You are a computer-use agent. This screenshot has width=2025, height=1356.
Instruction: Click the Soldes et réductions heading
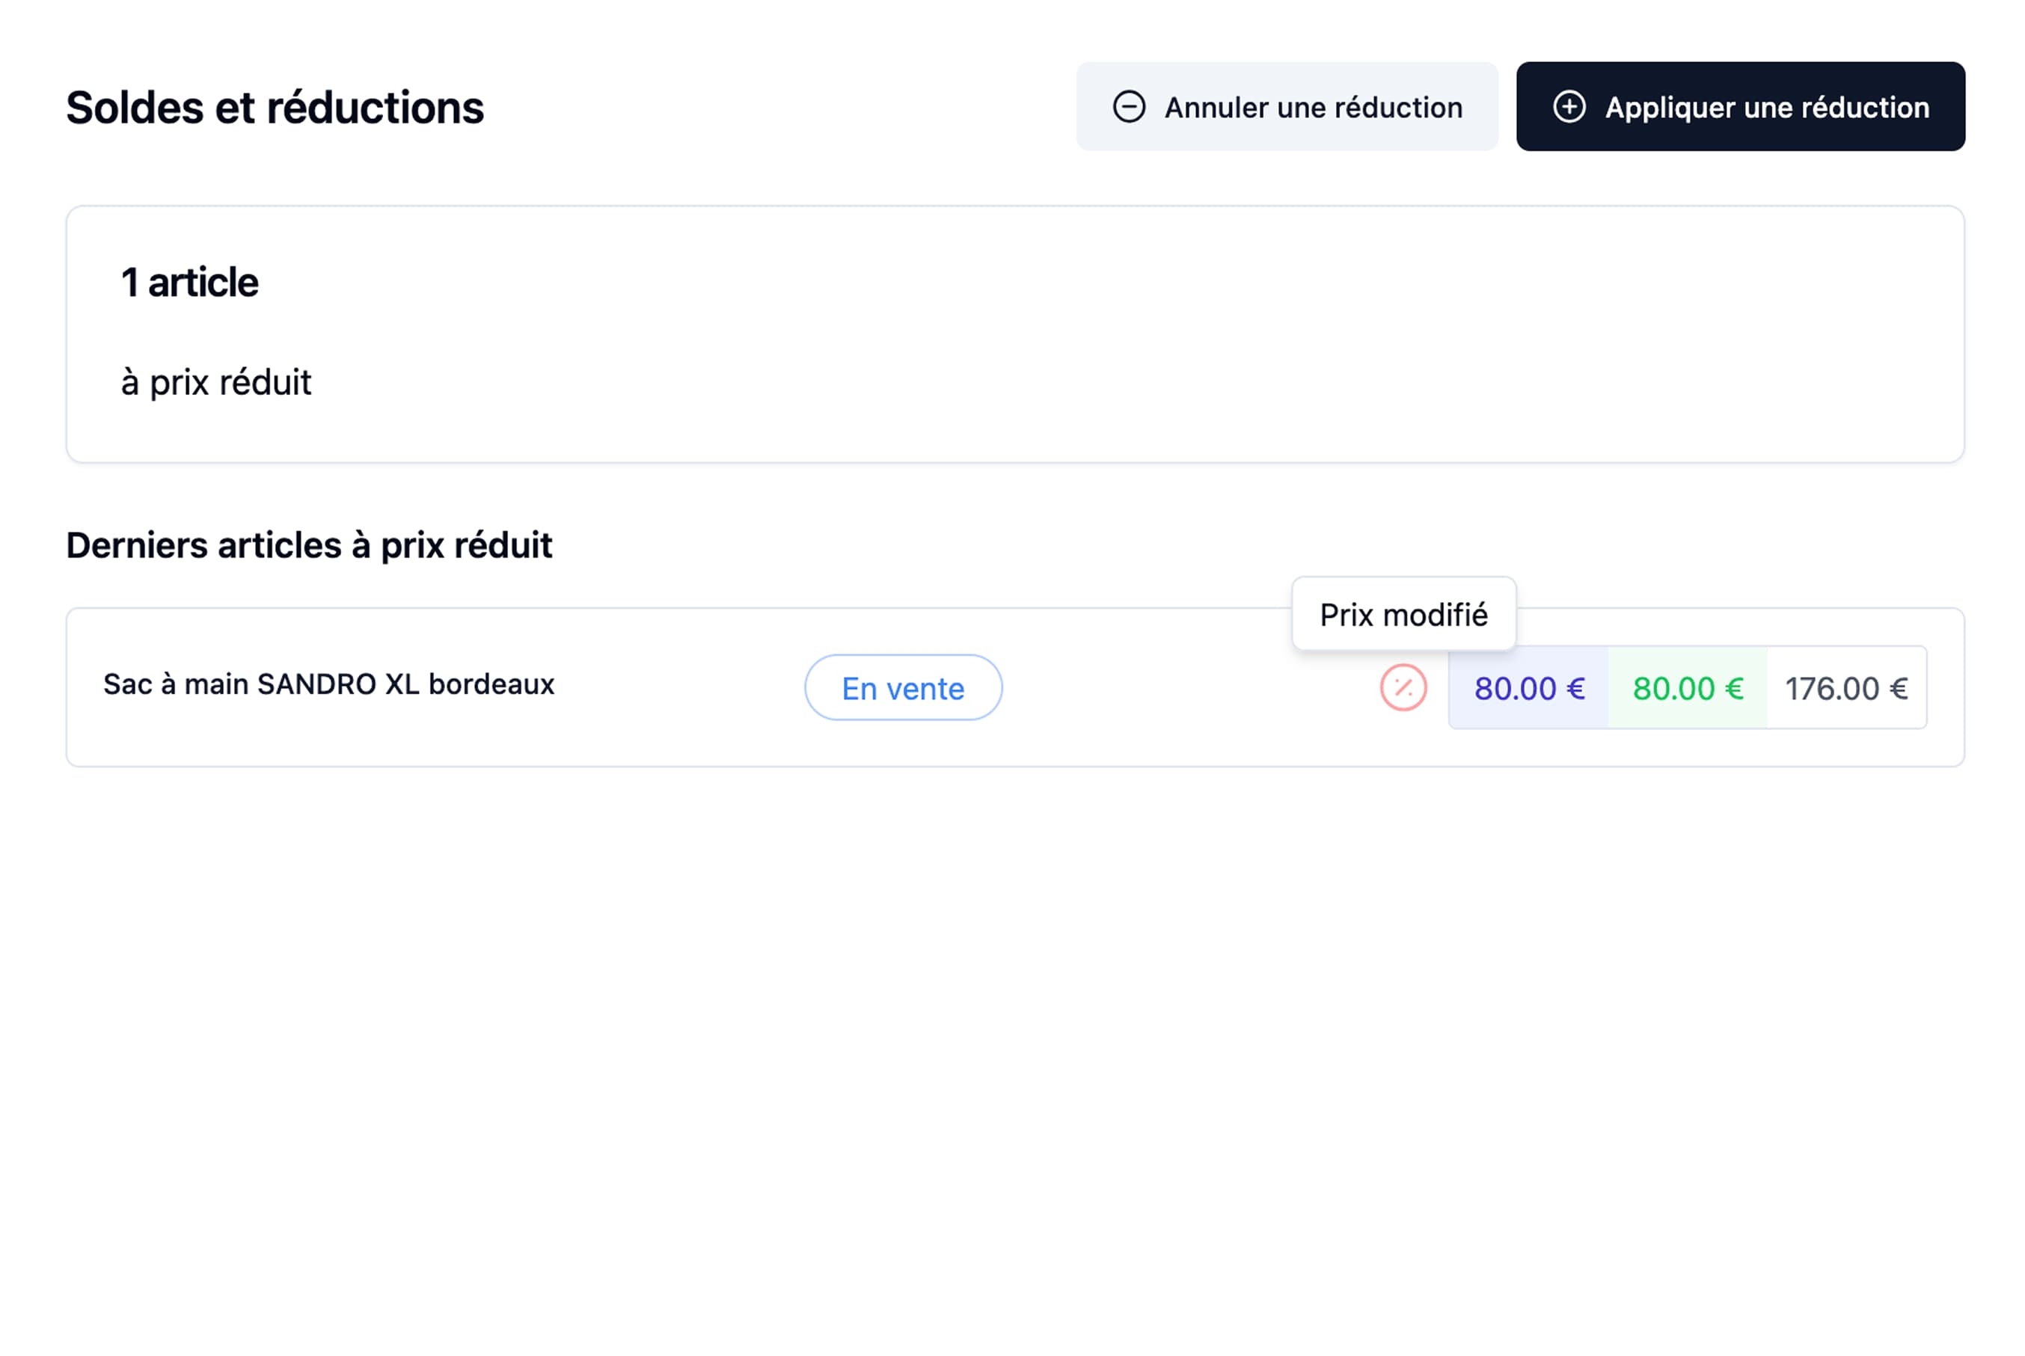click(x=275, y=107)
